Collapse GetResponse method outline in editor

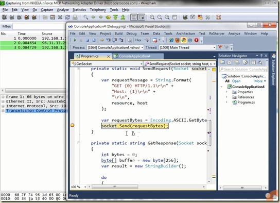[x=79, y=143]
